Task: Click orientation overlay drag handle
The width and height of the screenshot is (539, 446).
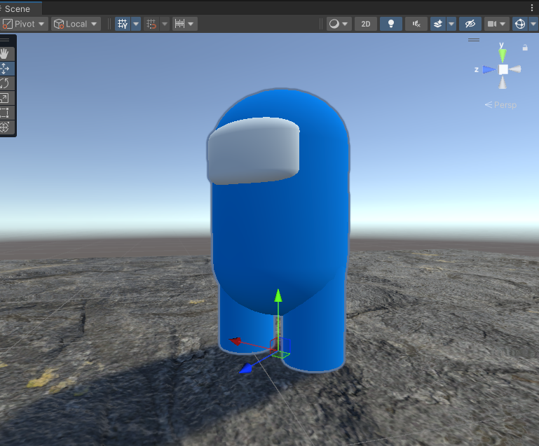Action: point(474,40)
